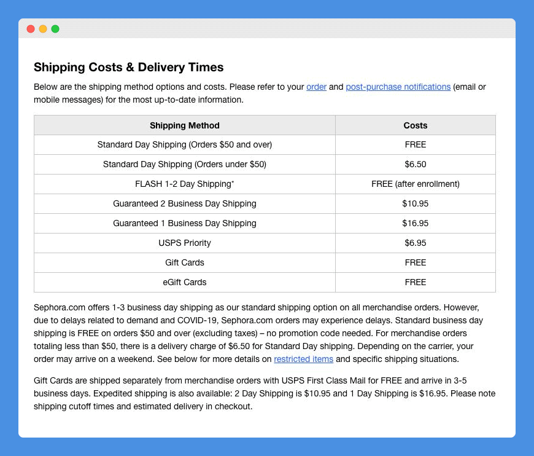The height and width of the screenshot is (456, 534).
Task: Click the 'Costs' column header
Action: [x=415, y=125]
